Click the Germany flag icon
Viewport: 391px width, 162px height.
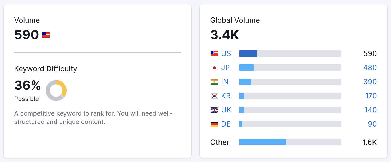[x=214, y=124]
